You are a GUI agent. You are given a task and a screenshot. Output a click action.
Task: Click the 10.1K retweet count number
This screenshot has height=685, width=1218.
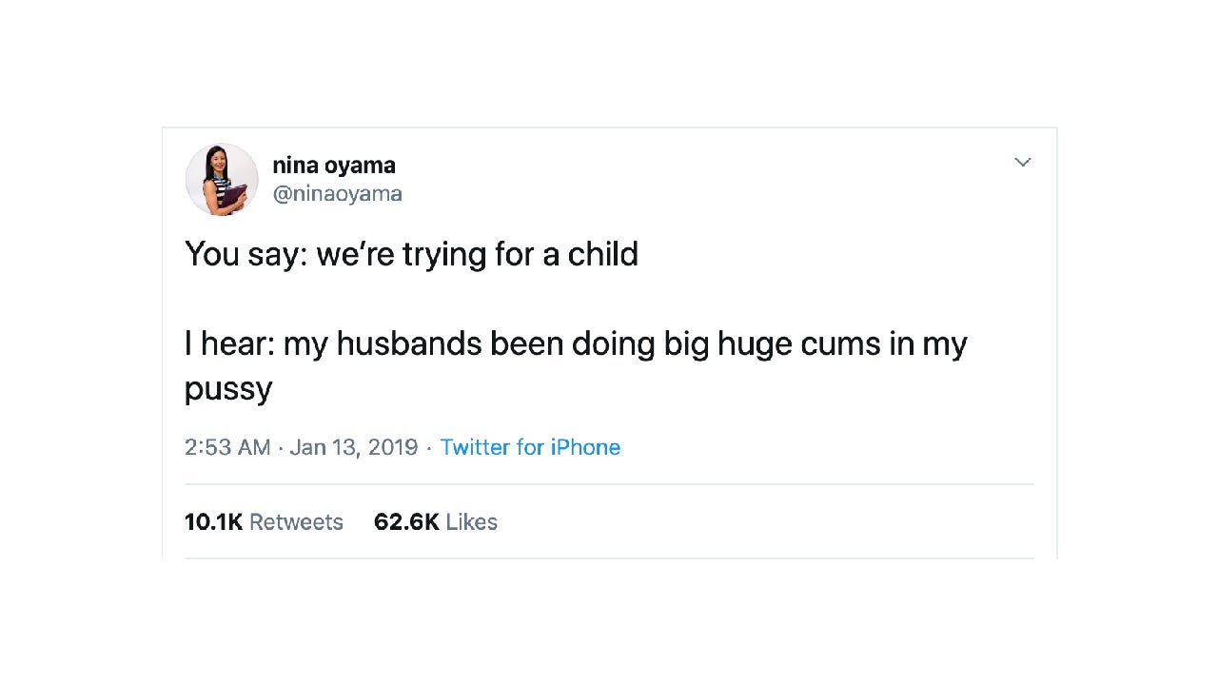pos(213,521)
